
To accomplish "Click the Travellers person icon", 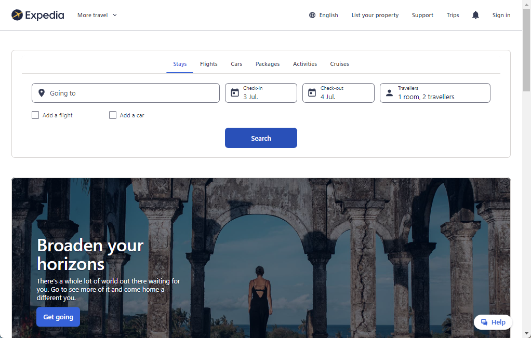I will pos(390,93).
